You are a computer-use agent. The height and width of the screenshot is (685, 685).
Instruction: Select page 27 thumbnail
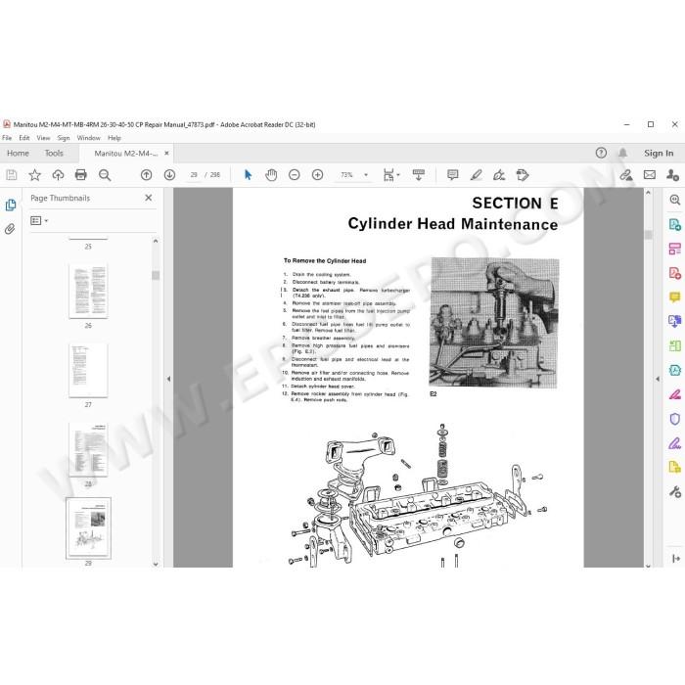(x=88, y=370)
